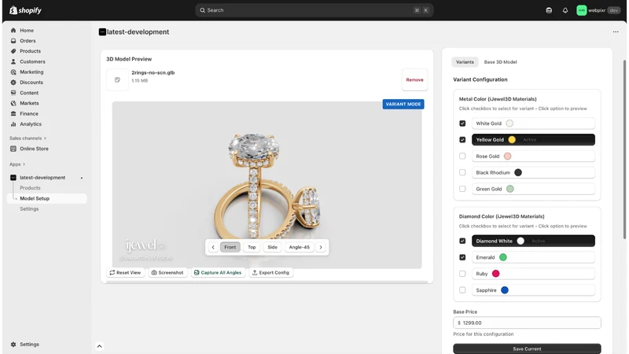Open the Discounts badge icon
The width and height of the screenshot is (629, 354).
tap(13, 83)
